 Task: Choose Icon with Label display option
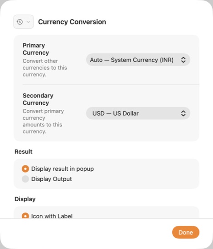[x=25, y=216]
